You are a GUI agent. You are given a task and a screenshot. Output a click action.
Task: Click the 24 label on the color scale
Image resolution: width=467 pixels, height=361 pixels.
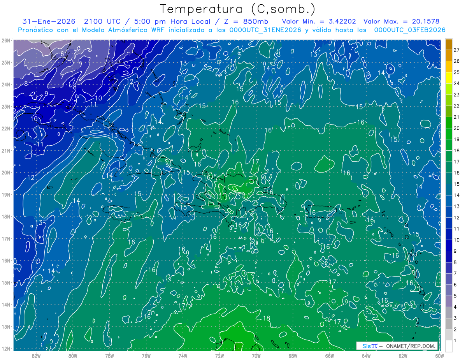456,83
